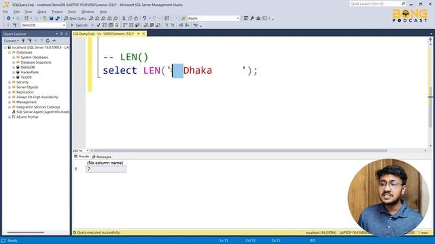Click the Increase Indent icon

click(188, 25)
